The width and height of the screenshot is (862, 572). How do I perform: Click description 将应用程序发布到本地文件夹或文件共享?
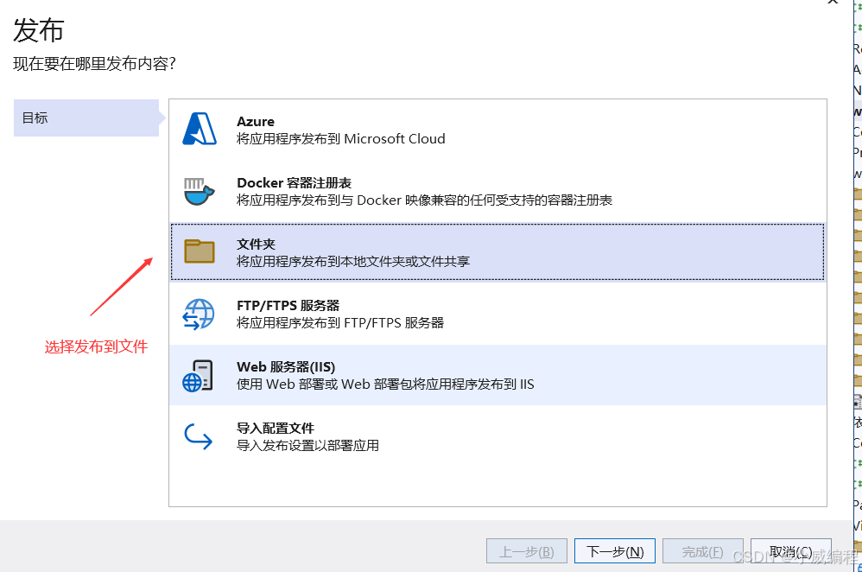point(353,261)
